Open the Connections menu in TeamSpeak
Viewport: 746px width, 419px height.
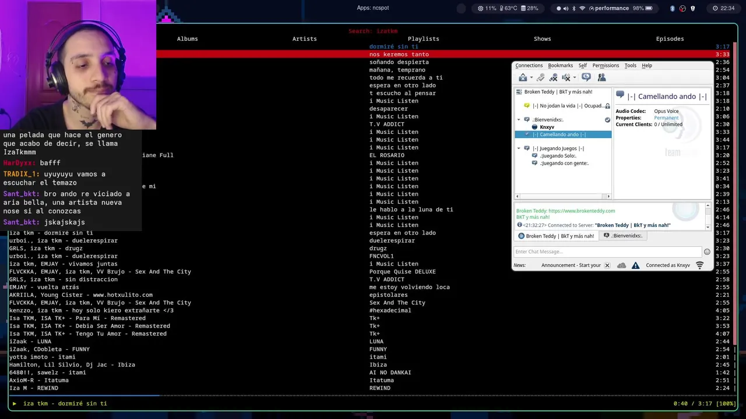529,66
